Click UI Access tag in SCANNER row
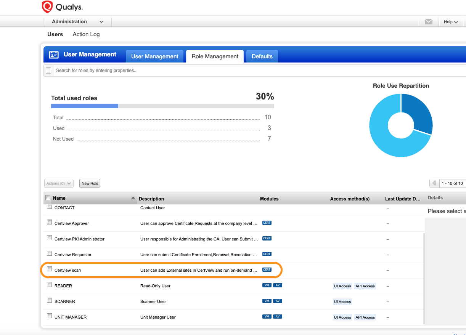This screenshot has width=466, height=335. coord(342,302)
